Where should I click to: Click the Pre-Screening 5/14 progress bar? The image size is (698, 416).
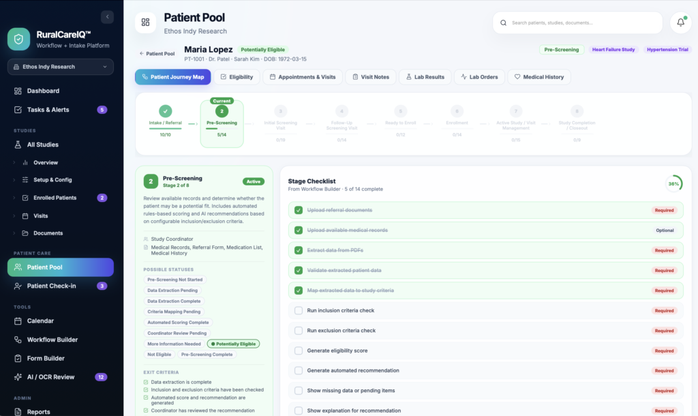click(222, 129)
